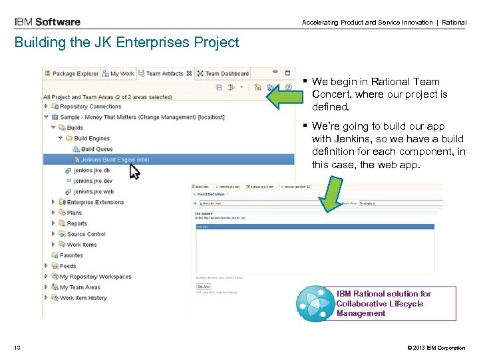The image size is (479, 359).
Task: Switch to the jenkins.jke.dev editor tab
Action: [x=228, y=187]
